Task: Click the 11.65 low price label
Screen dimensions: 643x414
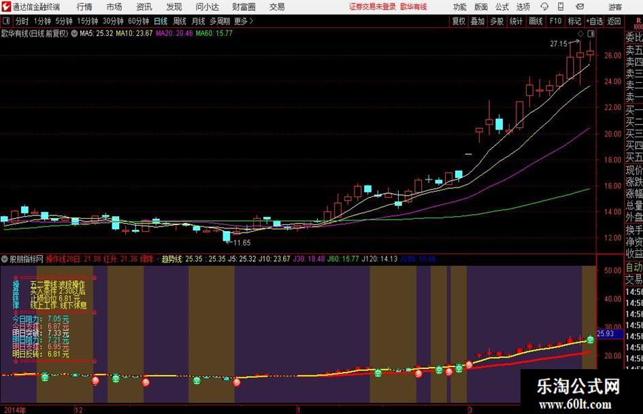Action: [x=242, y=243]
